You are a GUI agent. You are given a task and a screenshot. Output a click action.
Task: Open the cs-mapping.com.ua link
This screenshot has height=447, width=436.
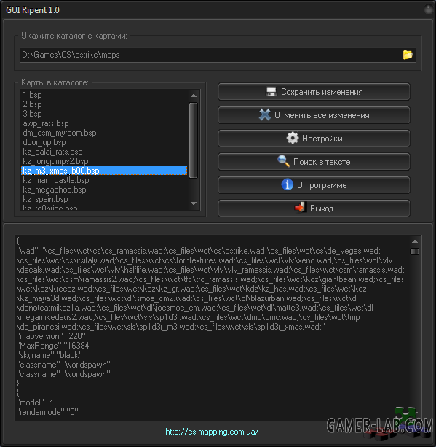[x=212, y=432]
